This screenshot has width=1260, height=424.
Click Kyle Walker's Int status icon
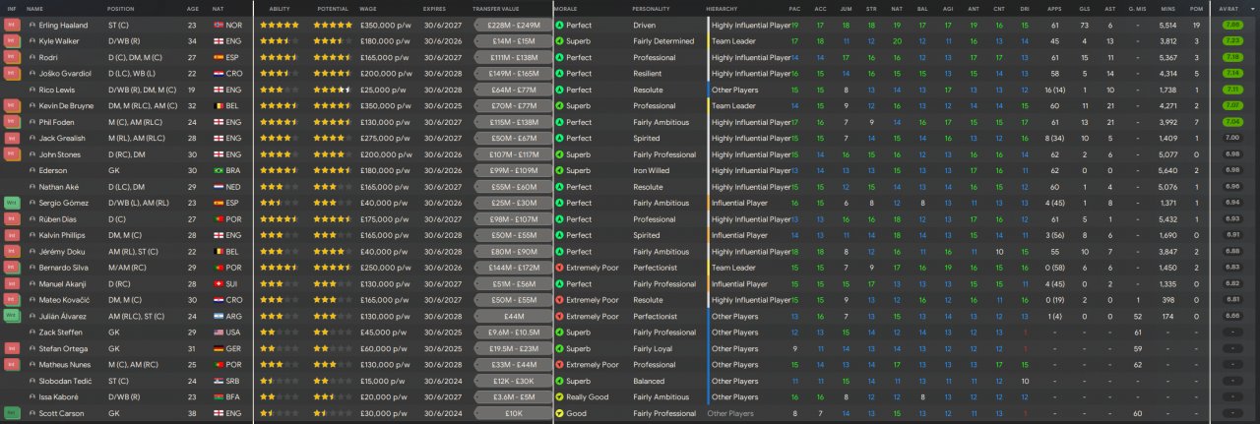click(x=12, y=41)
